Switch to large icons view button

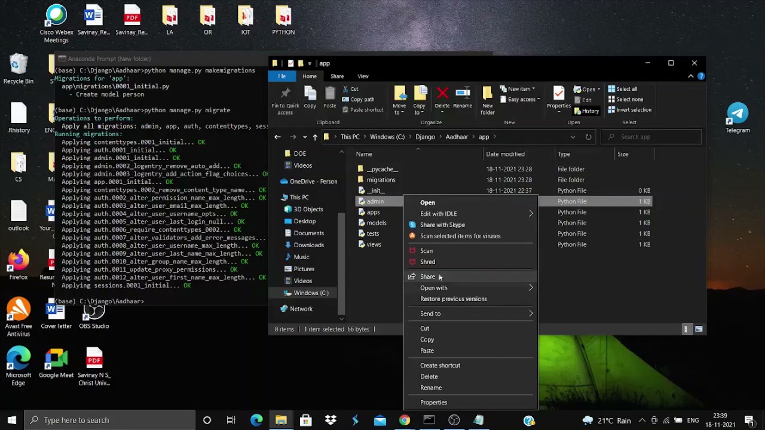click(699, 329)
